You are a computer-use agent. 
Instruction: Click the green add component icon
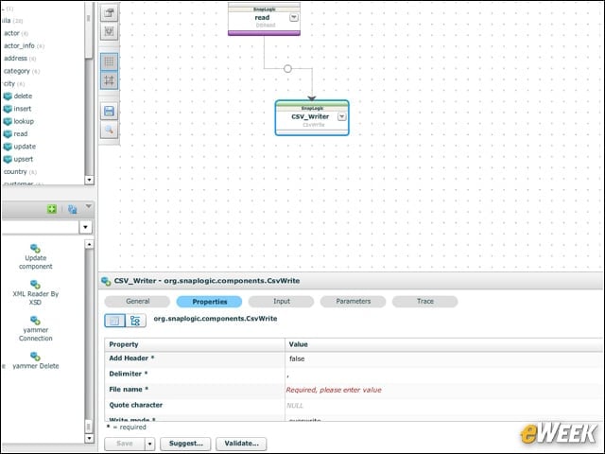[52, 209]
